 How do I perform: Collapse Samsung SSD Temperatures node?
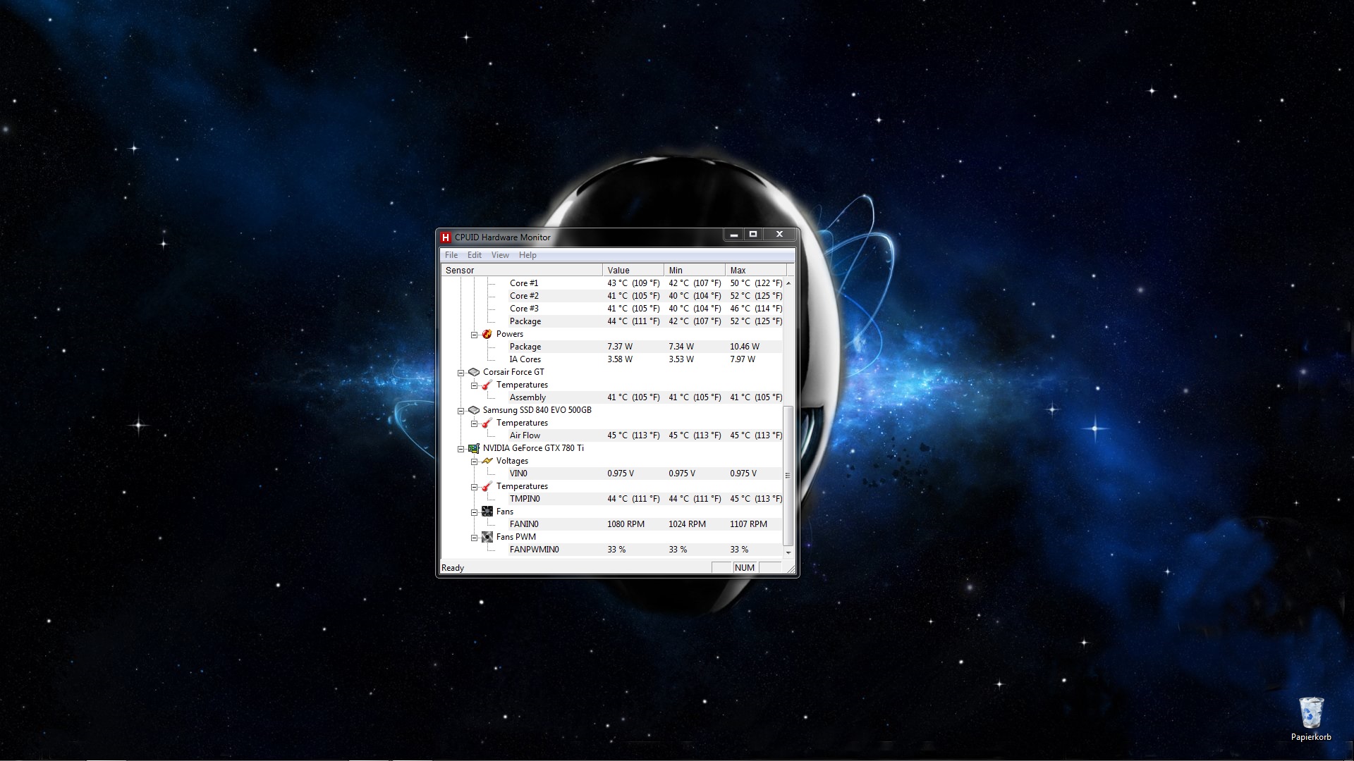point(475,423)
